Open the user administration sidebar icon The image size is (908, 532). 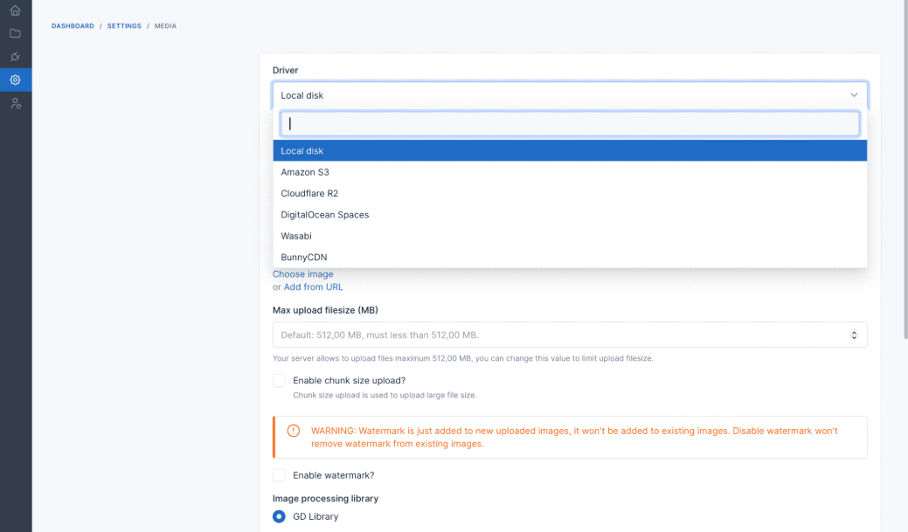16,104
